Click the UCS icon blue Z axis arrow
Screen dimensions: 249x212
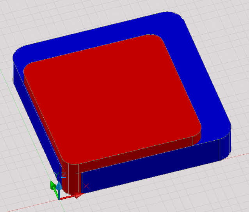coord(59,190)
